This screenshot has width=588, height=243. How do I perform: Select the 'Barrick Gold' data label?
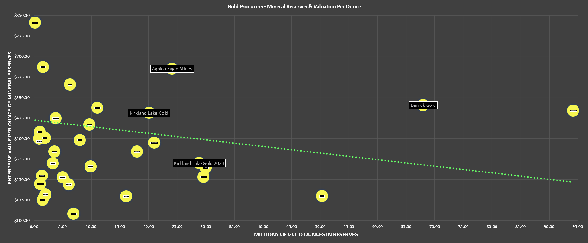423,105
